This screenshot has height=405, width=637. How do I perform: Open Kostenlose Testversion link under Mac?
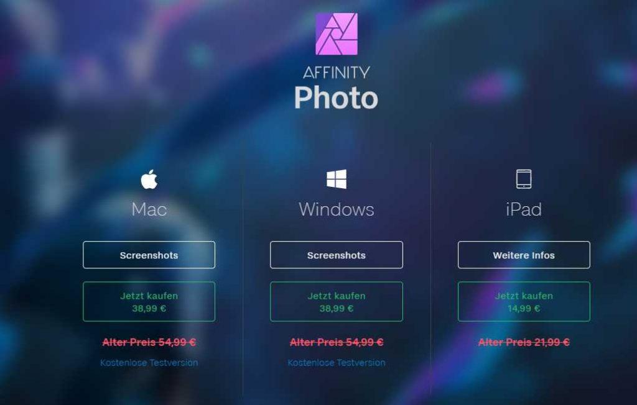[x=149, y=362]
